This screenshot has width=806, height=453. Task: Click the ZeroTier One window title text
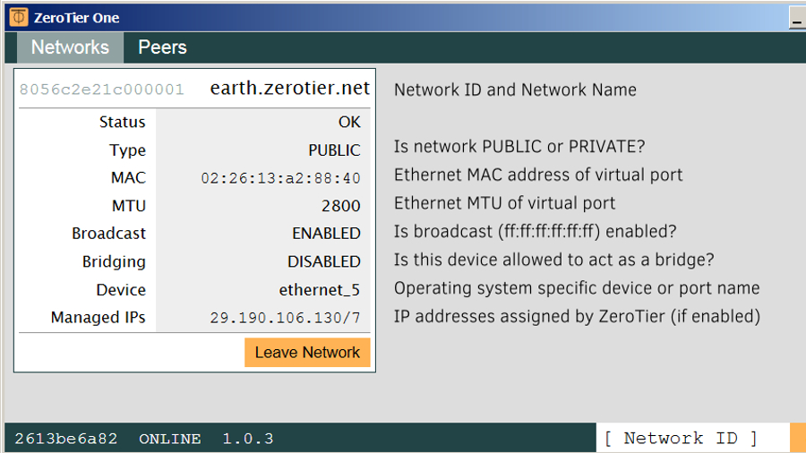point(77,18)
